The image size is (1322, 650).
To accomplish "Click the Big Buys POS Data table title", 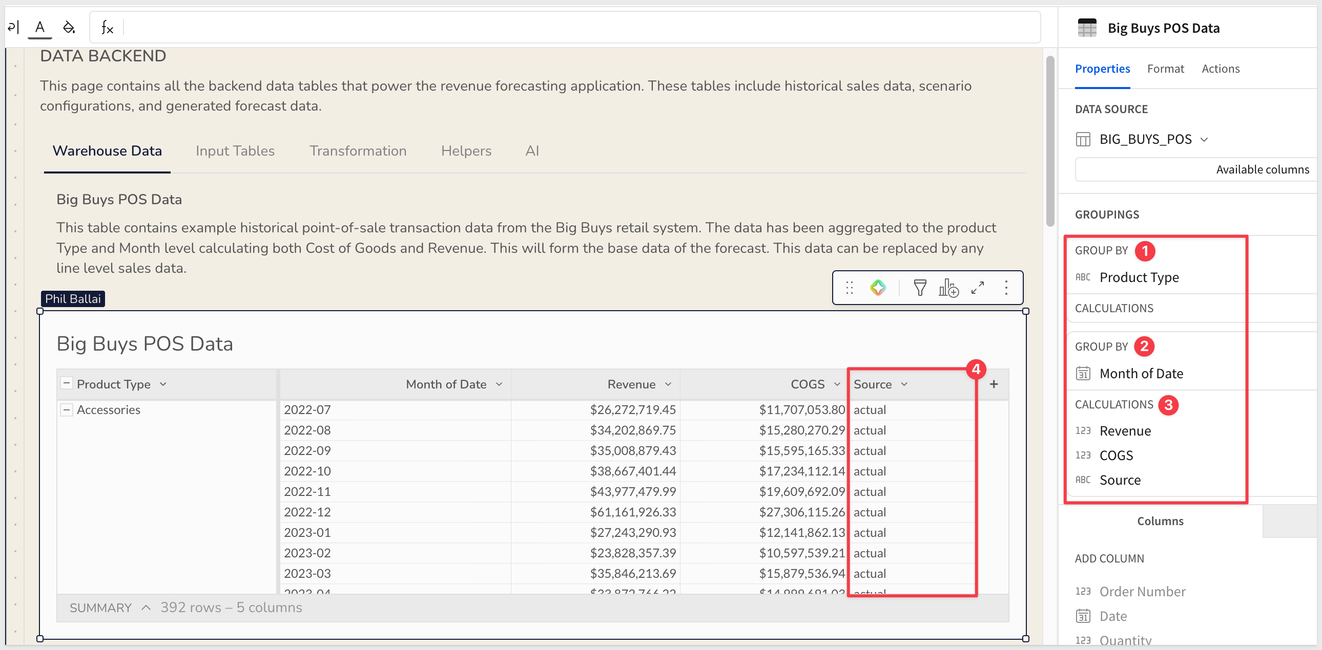I will point(144,344).
